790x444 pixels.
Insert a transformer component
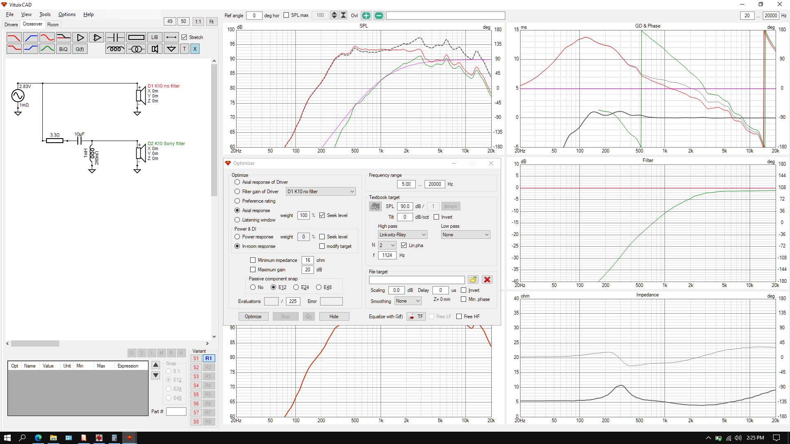[136, 49]
